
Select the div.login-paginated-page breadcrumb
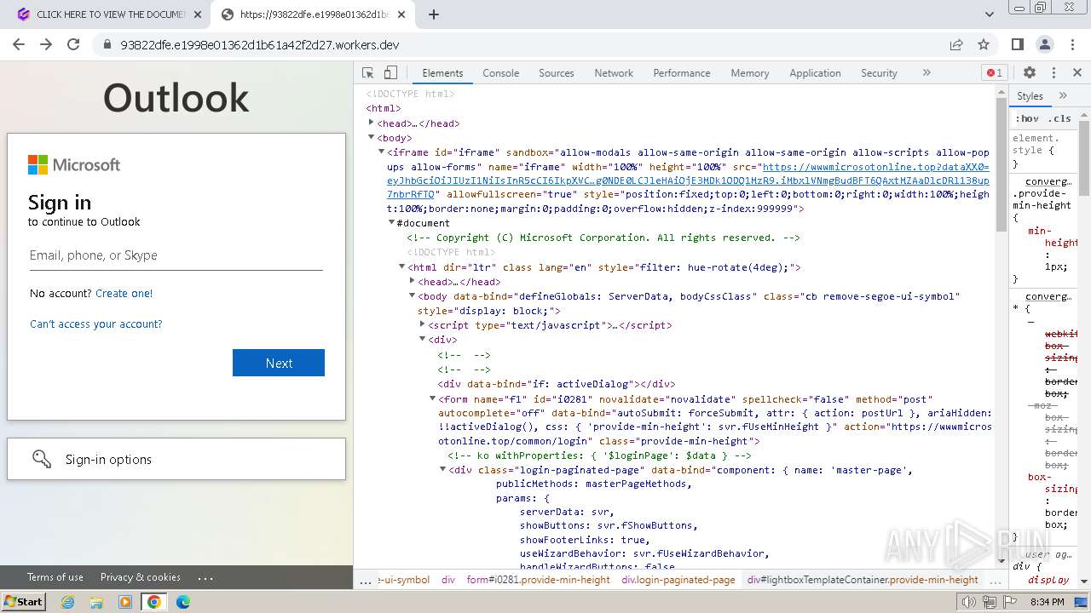click(678, 580)
